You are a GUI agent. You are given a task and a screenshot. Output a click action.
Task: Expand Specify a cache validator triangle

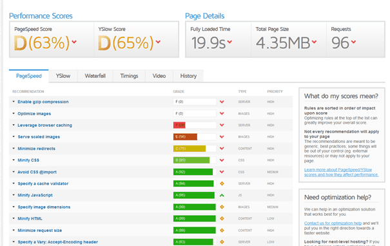pyautogui.click(x=14, y=184)
